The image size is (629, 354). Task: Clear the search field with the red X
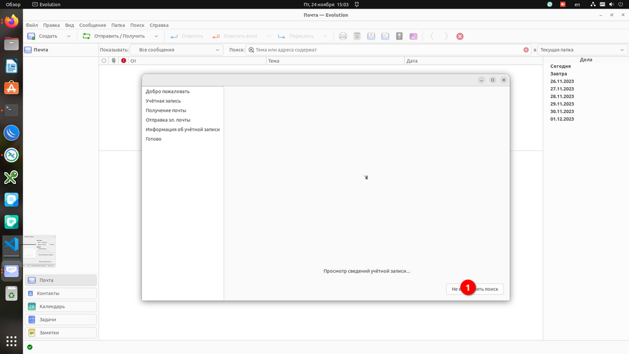click(526, 50)
